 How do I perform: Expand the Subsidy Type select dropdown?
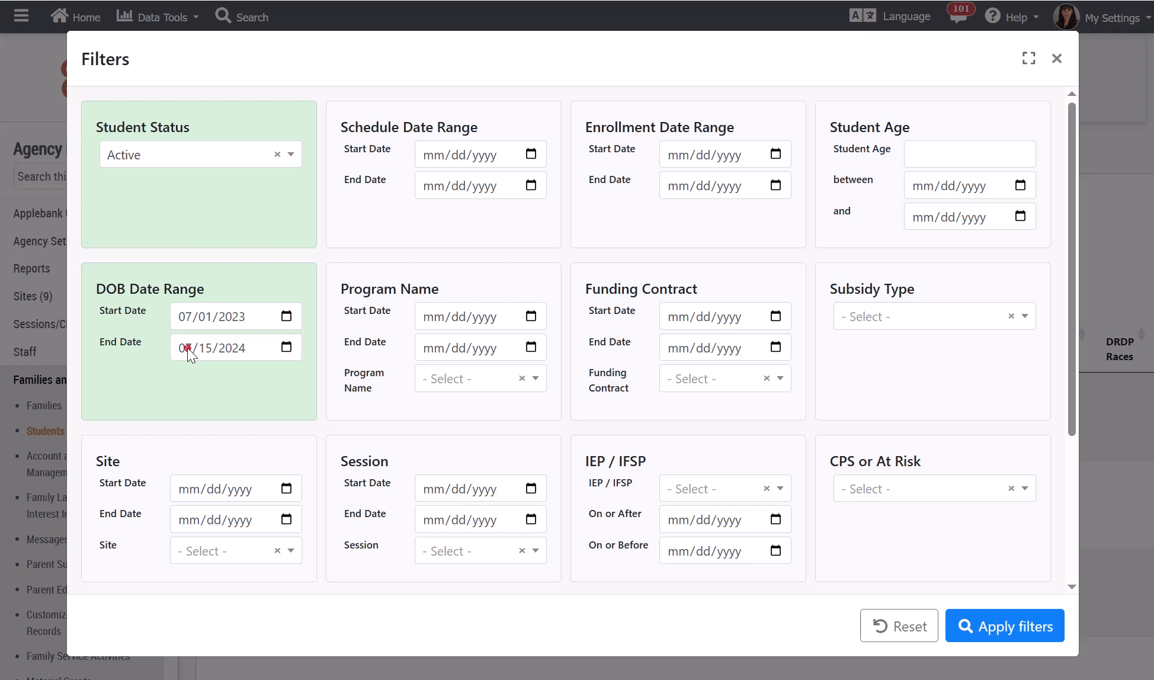[x=1024, y=316]
